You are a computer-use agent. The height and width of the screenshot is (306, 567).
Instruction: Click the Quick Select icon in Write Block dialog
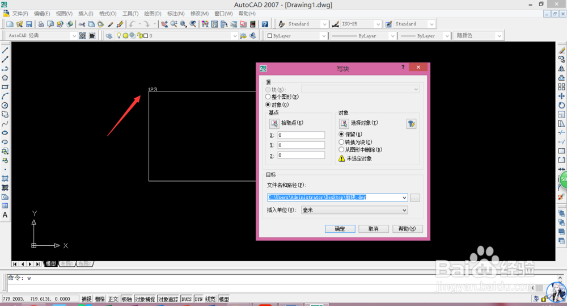411,124
